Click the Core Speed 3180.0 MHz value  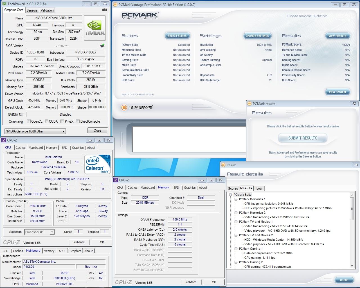38,206
